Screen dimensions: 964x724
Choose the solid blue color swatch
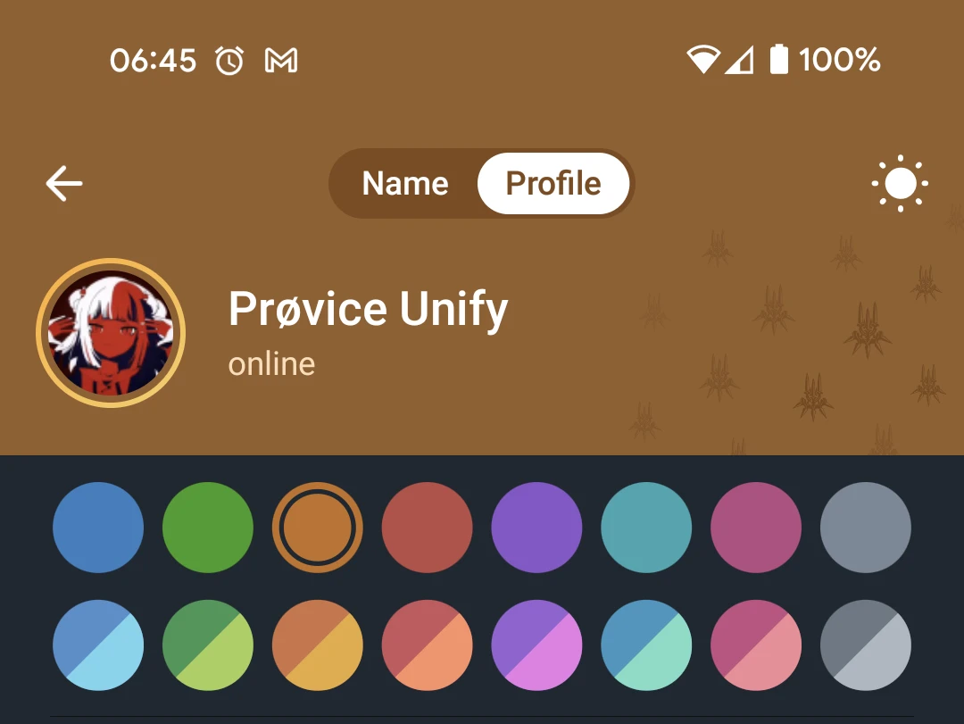point(98,528)
